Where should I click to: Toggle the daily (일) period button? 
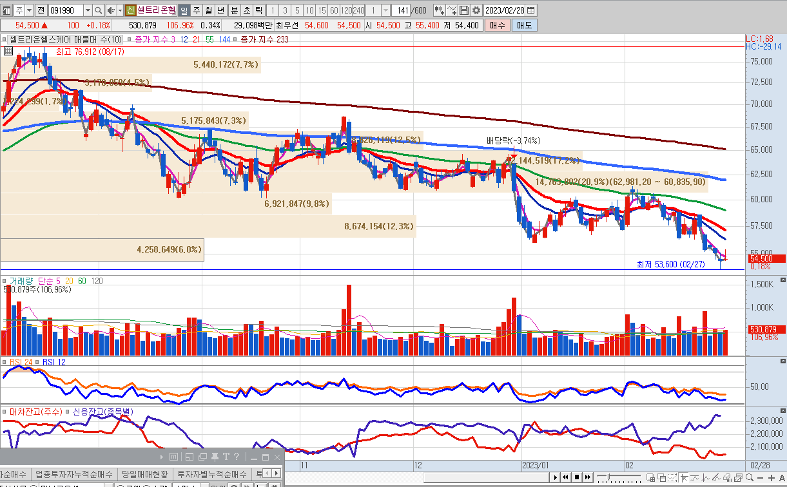184,10
